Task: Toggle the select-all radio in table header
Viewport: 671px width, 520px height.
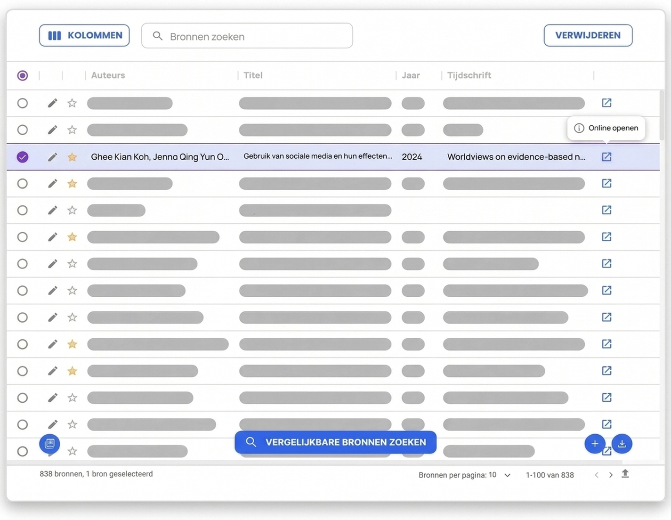Action: point(22,75)
